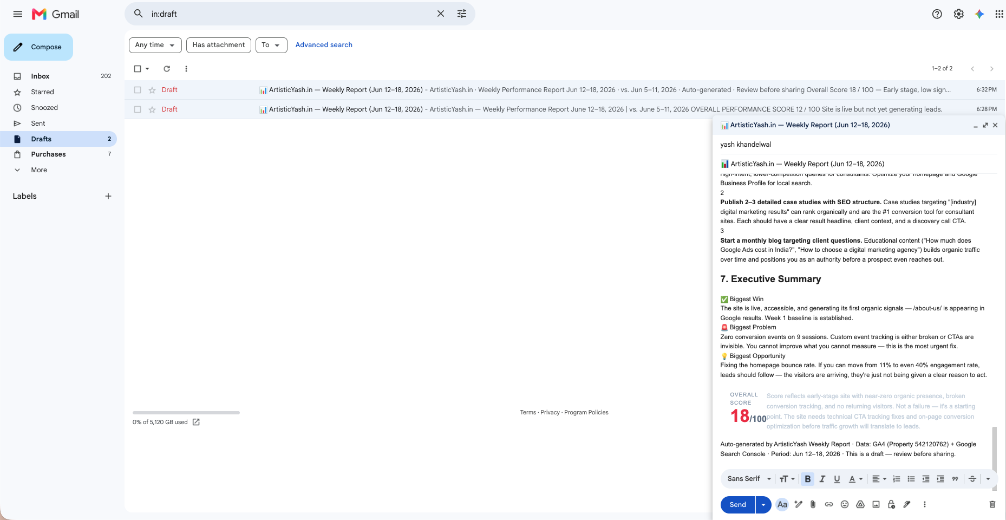
Task: Open the To filter dropdown
Action: (x=271, y=45)
